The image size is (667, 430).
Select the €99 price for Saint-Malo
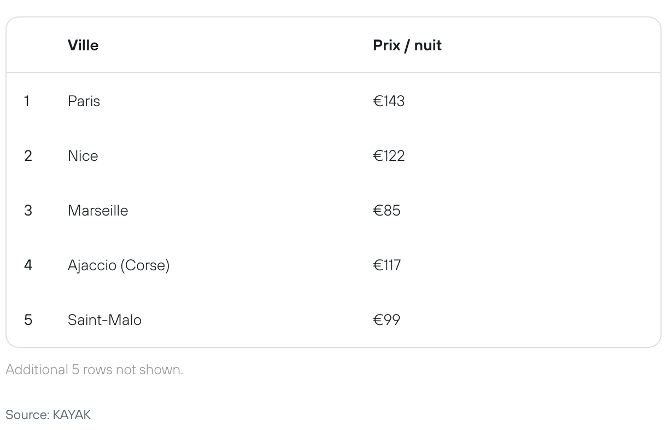(x=387, y=319)
